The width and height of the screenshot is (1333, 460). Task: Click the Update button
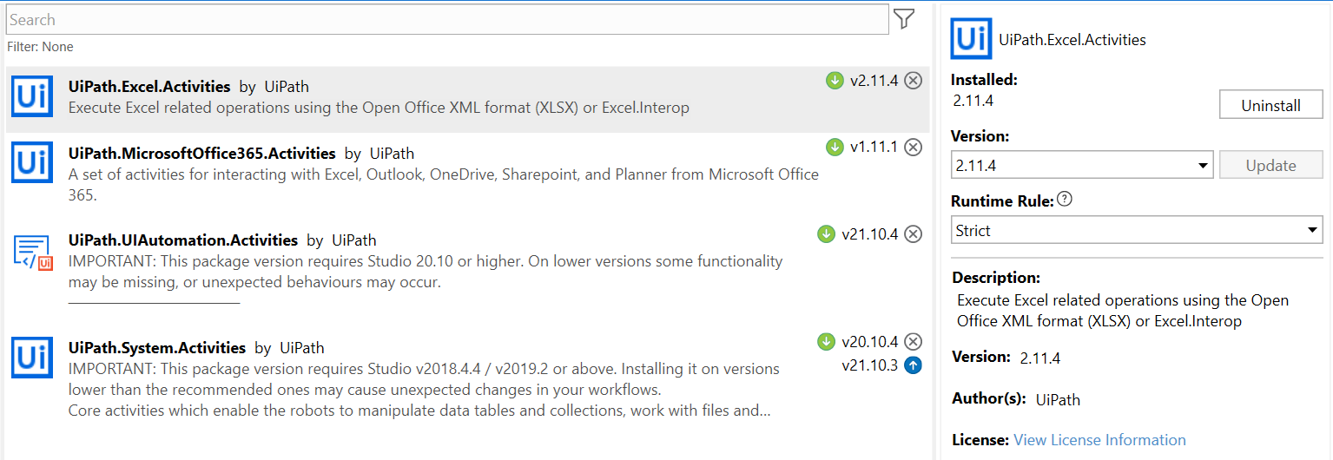(x=1270, y=165)
